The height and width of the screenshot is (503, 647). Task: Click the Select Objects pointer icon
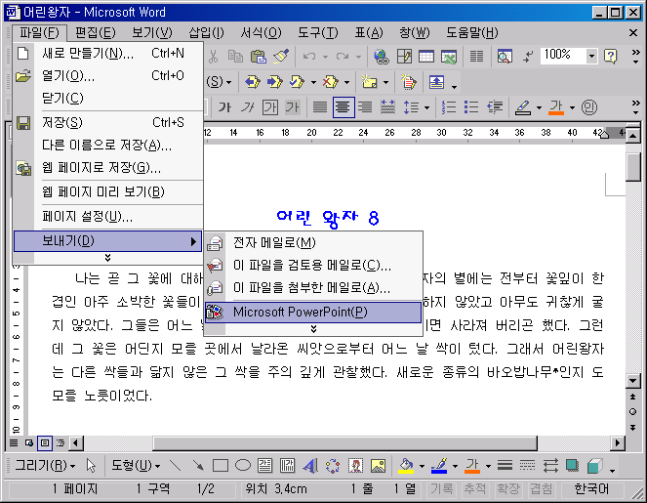click(x=91, y=466)
